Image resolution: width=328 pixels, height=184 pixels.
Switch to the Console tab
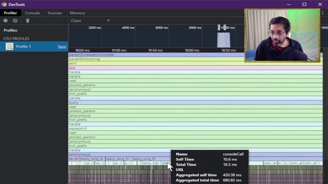click(32, 13)
